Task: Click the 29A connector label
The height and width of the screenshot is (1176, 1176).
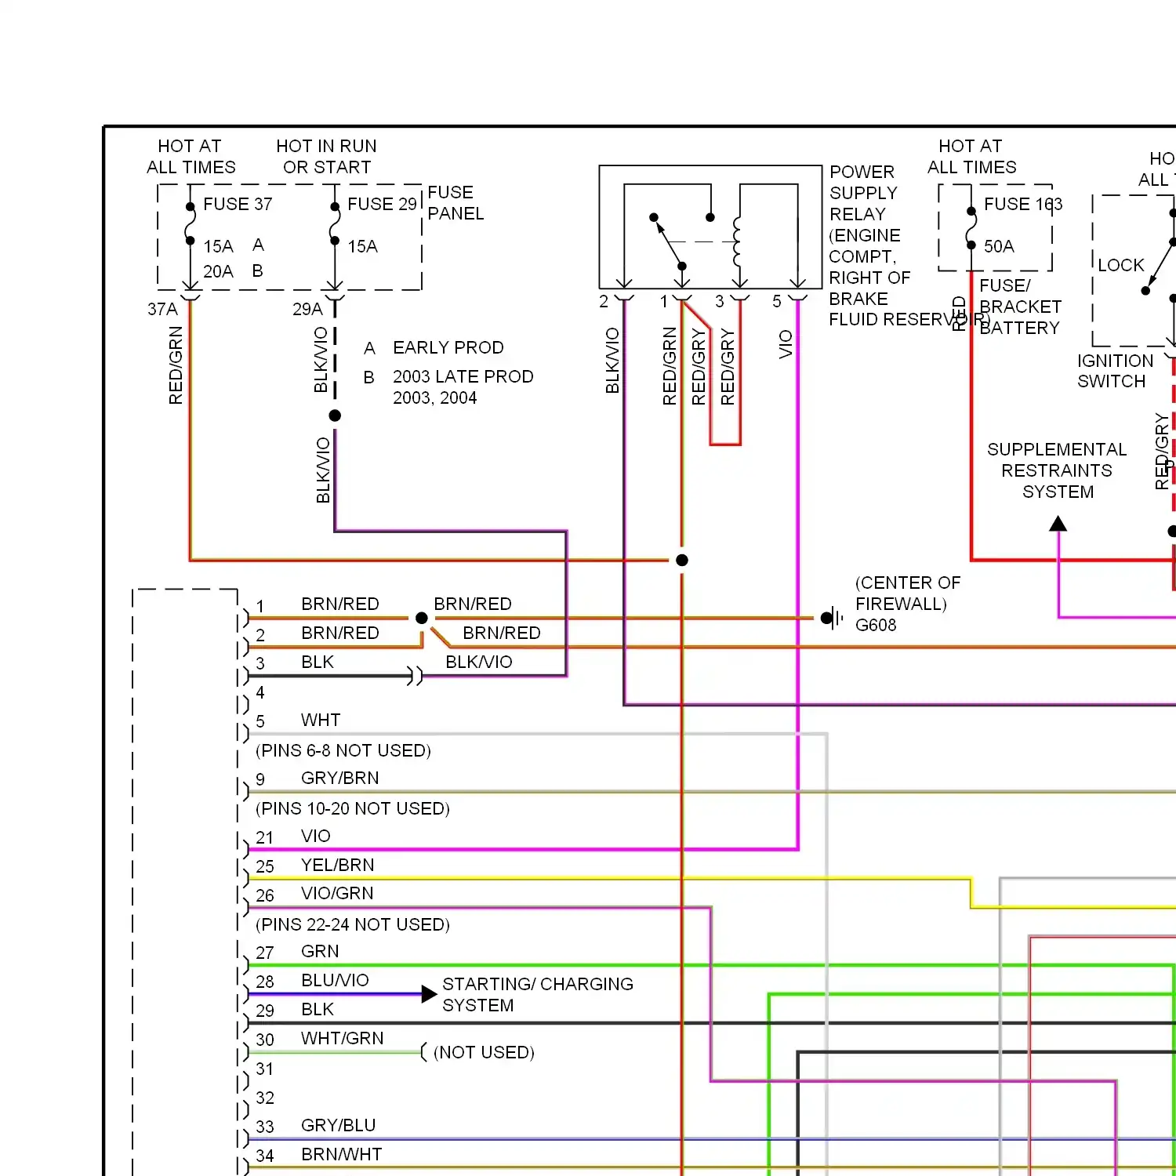Action: click(307, 309)
